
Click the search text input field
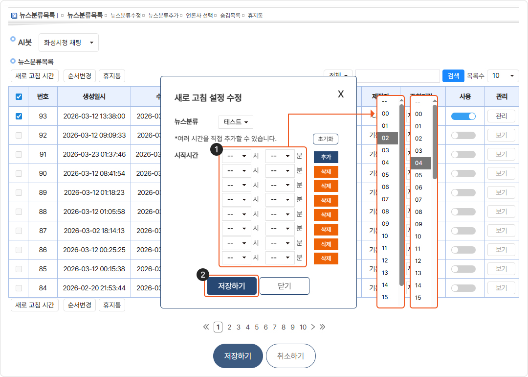pyautogui.click(x=397, y=76)
